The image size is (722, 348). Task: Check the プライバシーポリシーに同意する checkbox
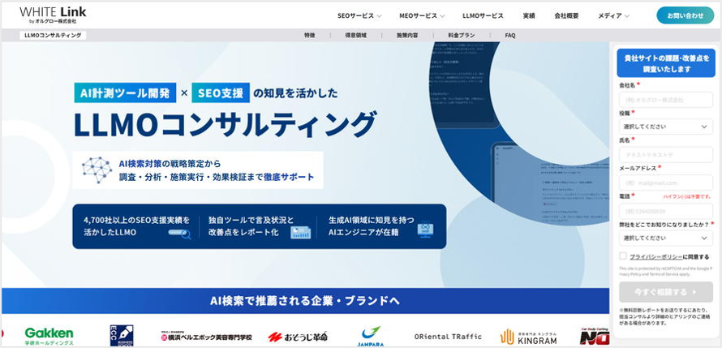pyautogui.click(x=623, y=256)
